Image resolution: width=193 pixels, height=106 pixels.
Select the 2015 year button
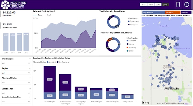tap(158, 5)
